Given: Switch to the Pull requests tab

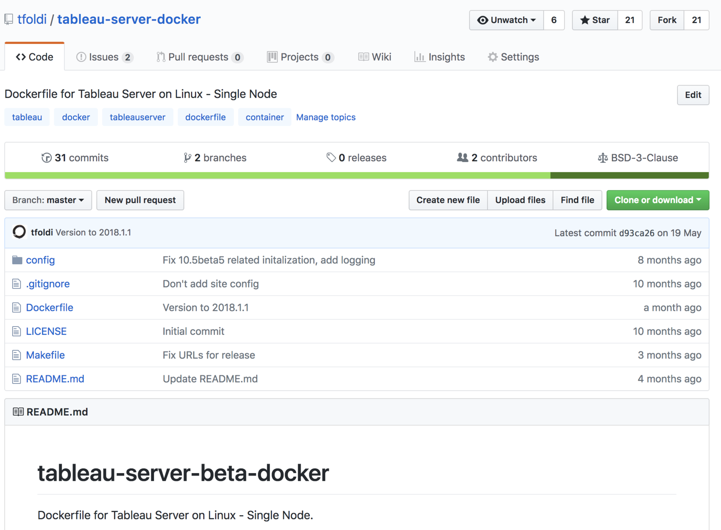Looking at the screenshot, I should [200, 57].
